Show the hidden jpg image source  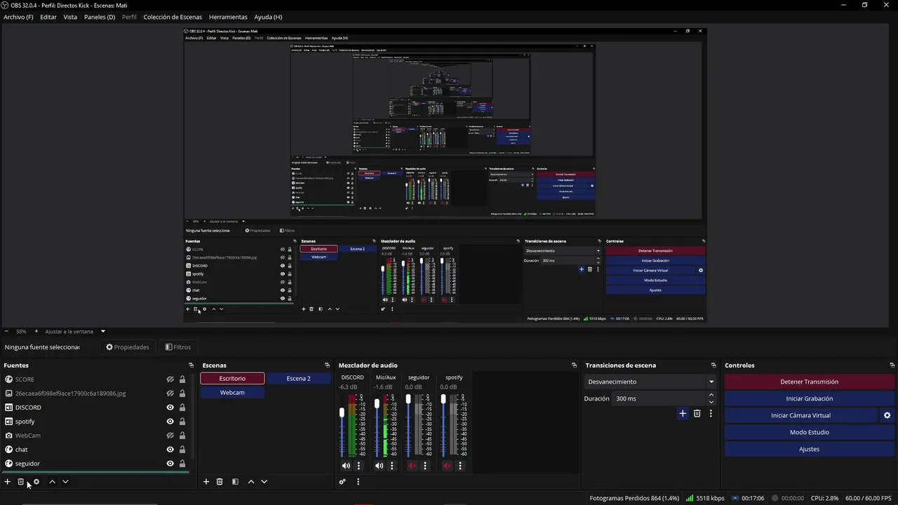[x=170, y=393]
